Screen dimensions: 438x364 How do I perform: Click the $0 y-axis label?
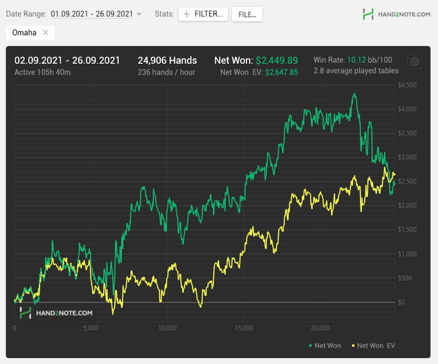pos(401,302)
